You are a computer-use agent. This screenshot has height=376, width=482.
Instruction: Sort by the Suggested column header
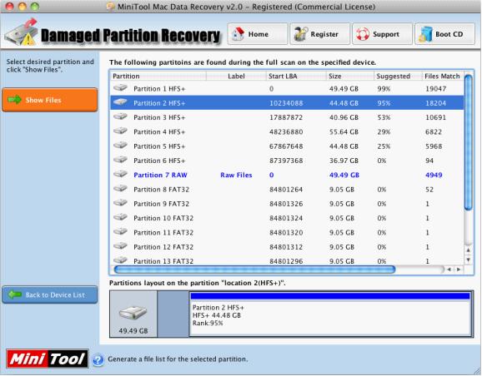(x=398, y=76)
